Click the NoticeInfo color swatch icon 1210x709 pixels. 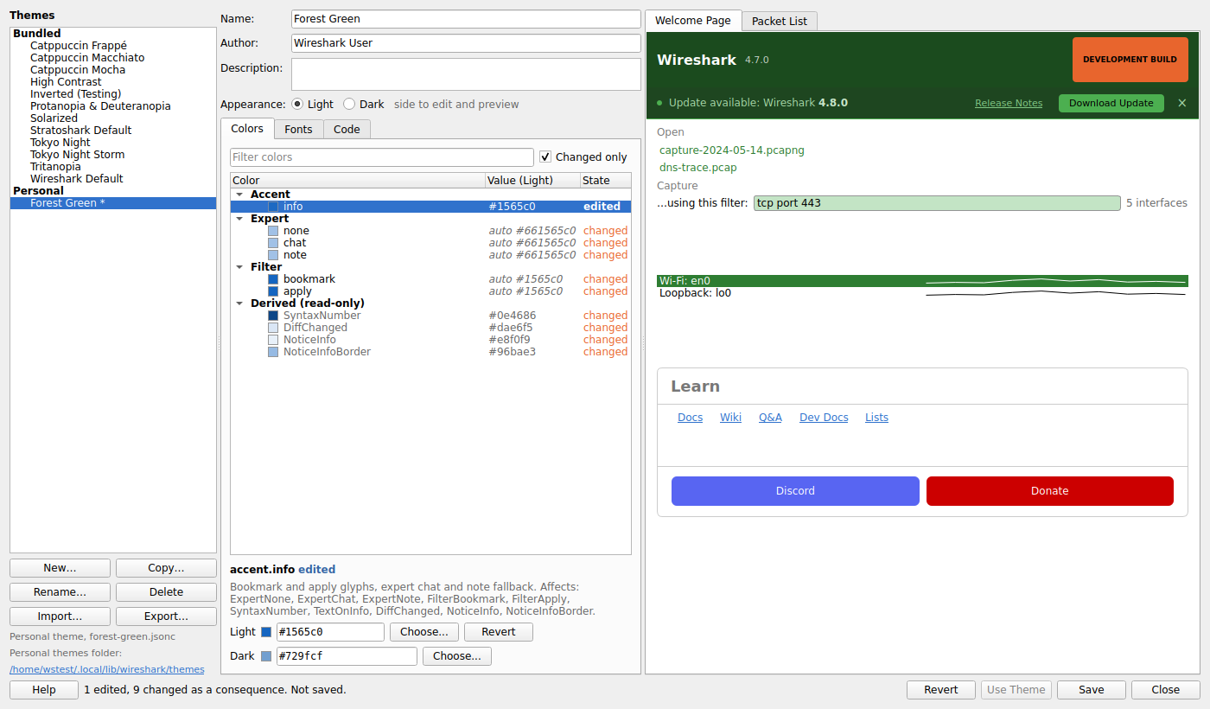[x=273, y=340]
